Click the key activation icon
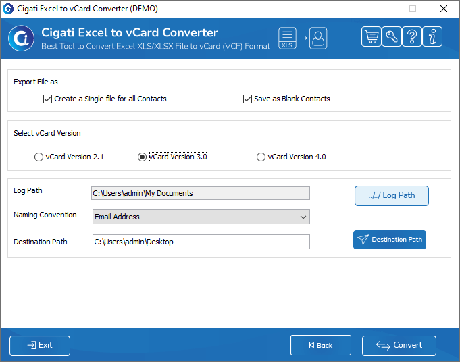 point(392,36)
